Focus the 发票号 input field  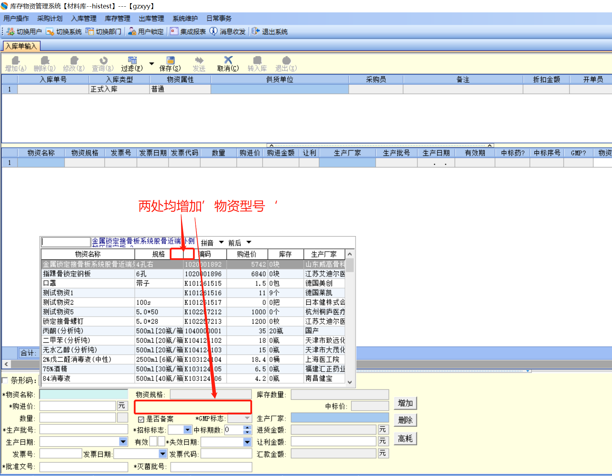pyautogui.click(x=61, y=454)
